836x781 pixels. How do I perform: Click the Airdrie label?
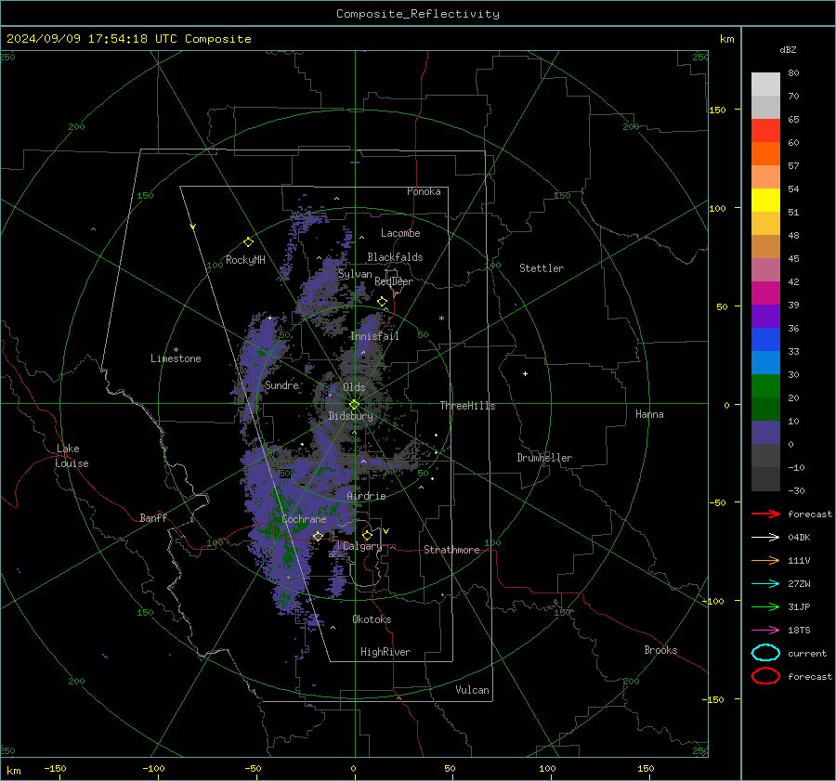366,496
